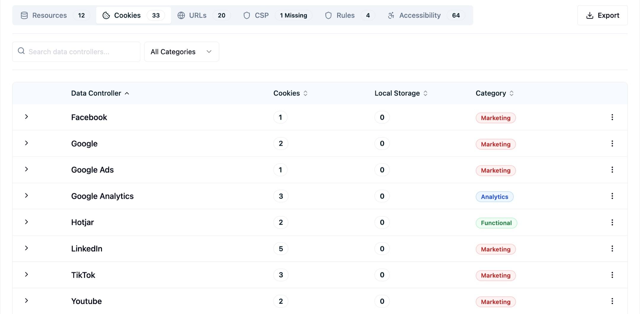
Task: Click the sort arrows next to Category
Action: (511, 93)
